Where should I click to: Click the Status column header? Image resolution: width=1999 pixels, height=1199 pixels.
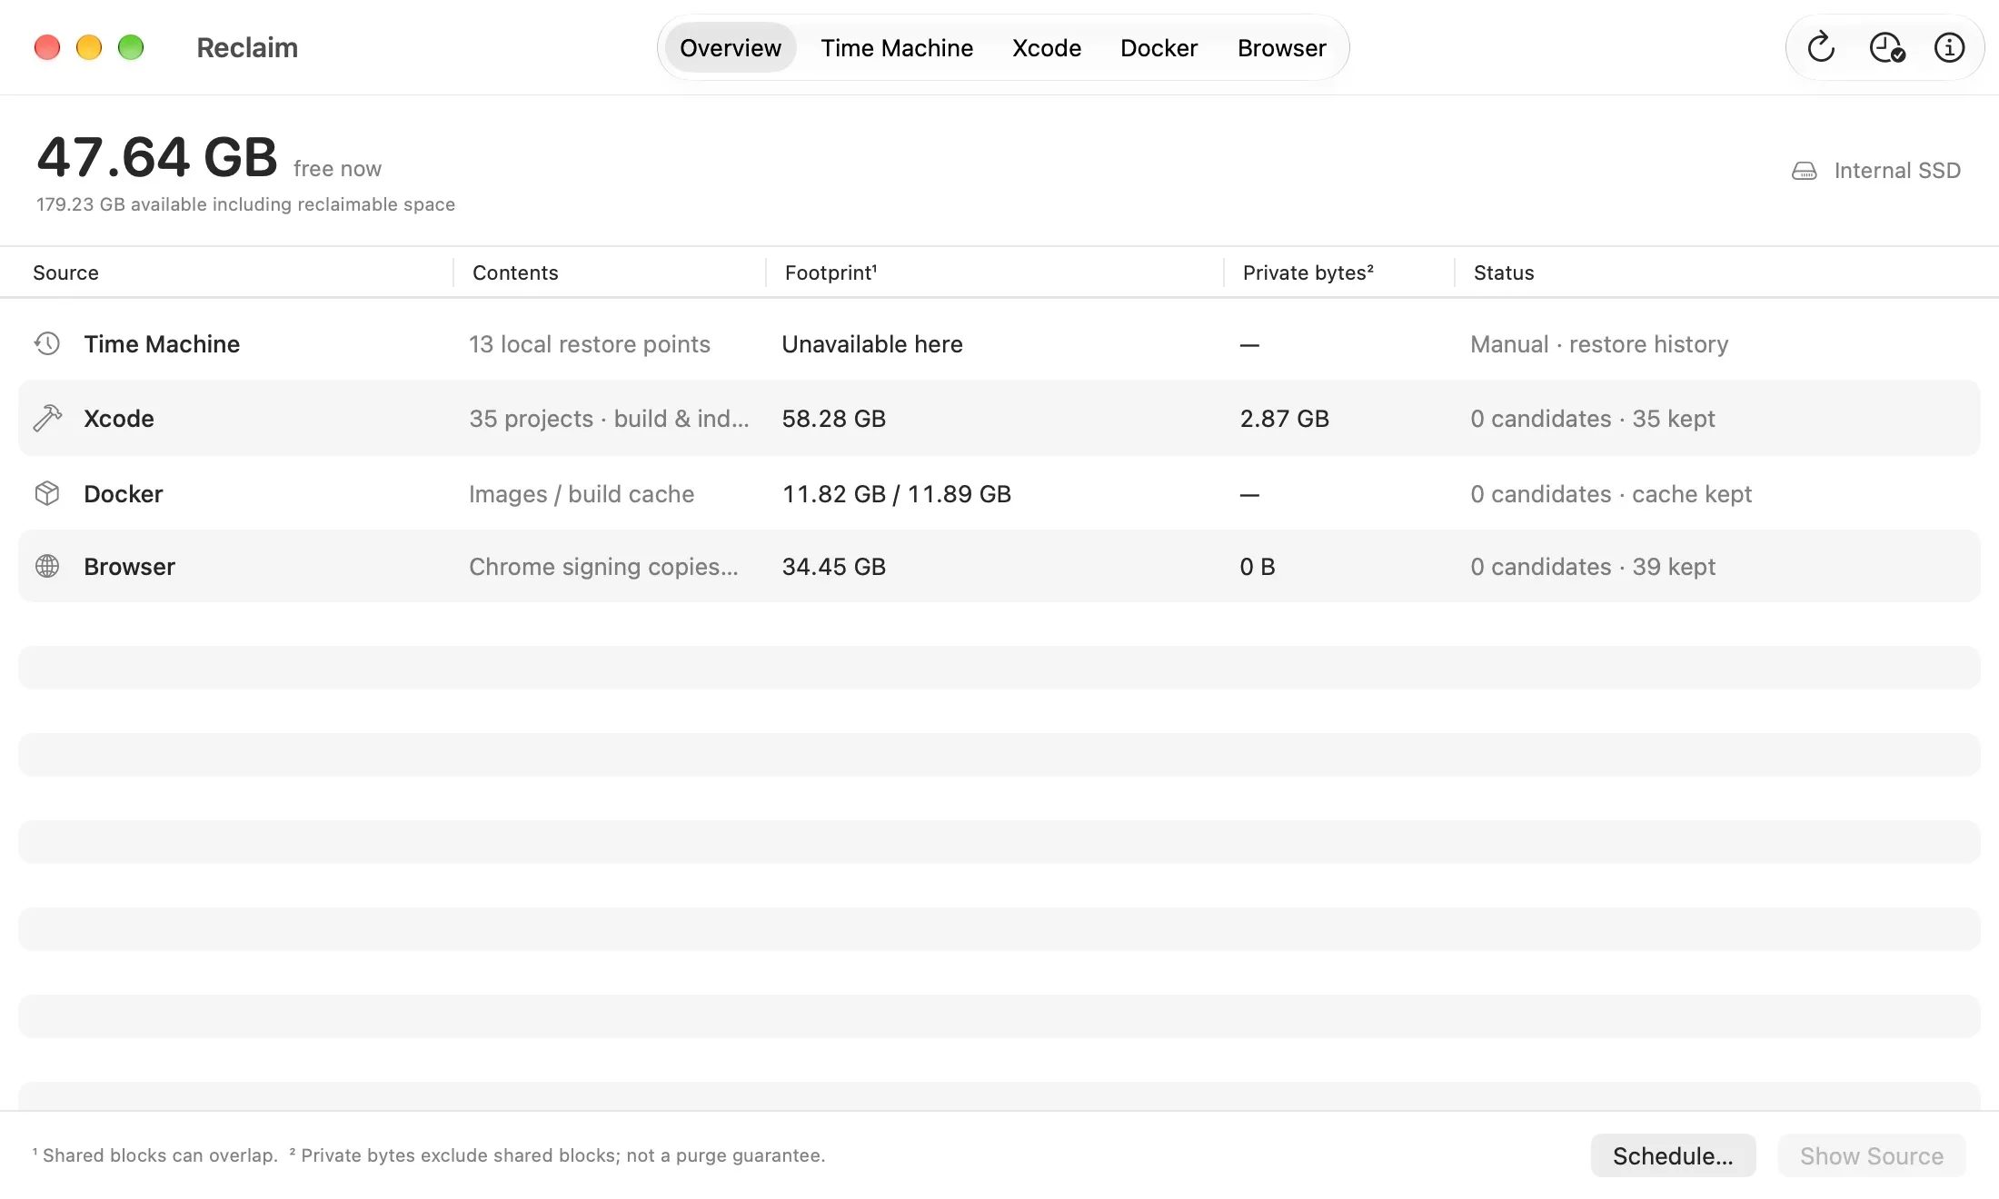tap(1504, 272)
